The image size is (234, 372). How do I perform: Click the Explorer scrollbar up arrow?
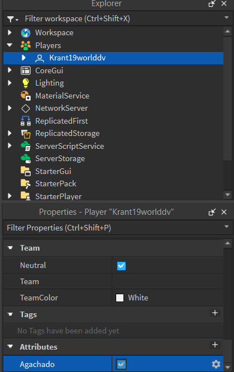[x=228, y=31]
